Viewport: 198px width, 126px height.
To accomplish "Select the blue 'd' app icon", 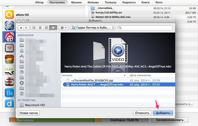I will (x=9, y=103).
